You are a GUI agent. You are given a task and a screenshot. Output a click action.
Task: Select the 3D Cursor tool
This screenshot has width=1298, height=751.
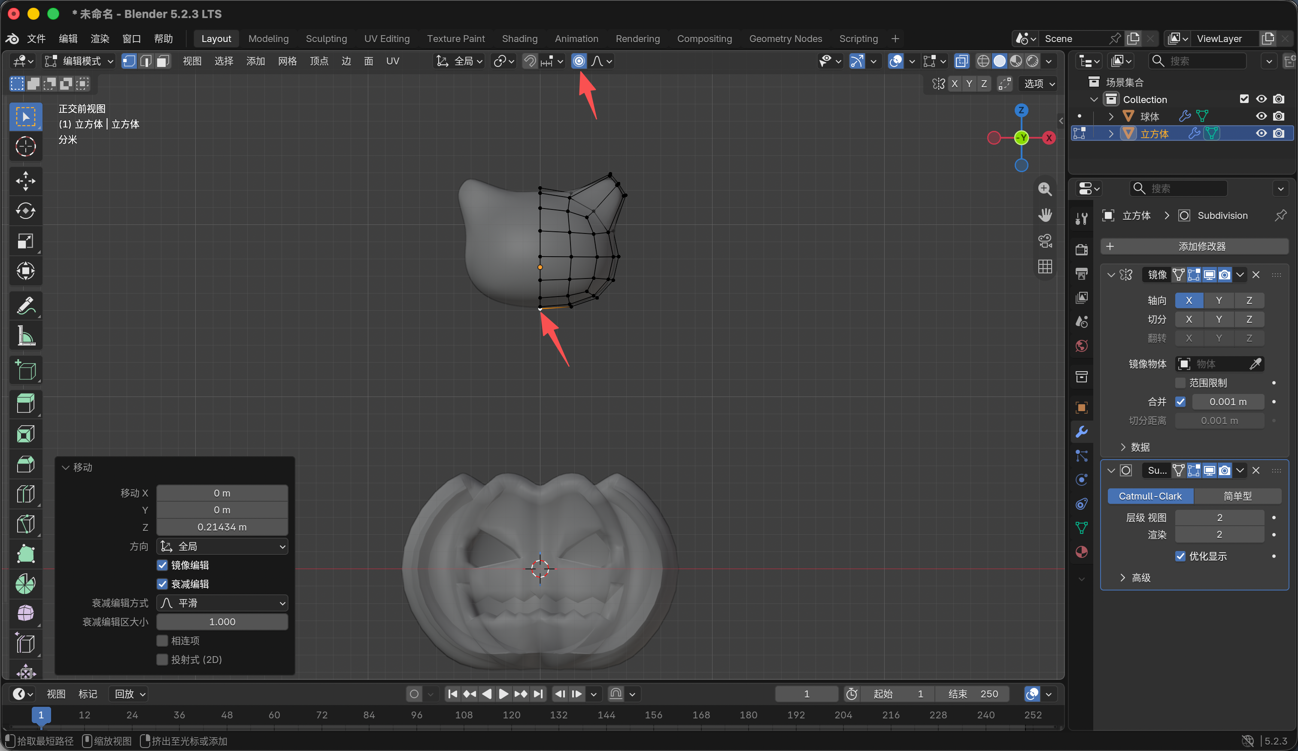(x=26, y=146)
